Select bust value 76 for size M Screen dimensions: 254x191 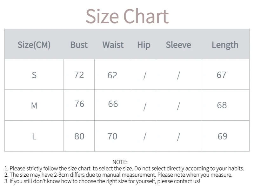[79, 104]
